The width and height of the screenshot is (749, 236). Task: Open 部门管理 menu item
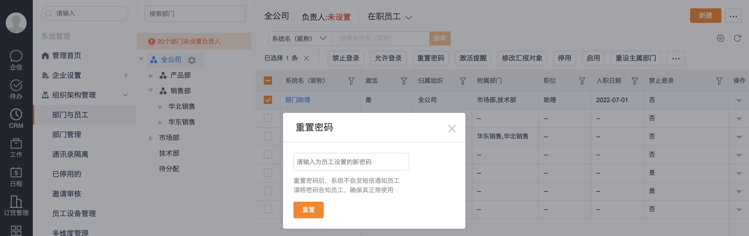(x=66, y=135)
